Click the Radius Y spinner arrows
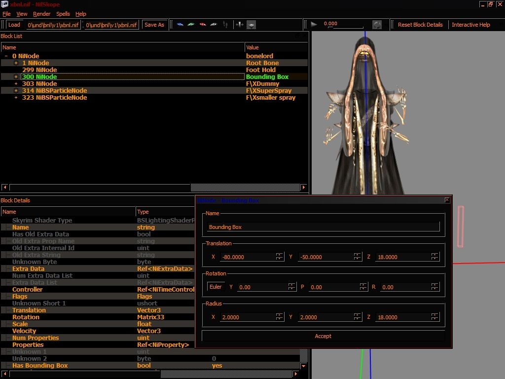505x379 pixels. coord(357,317)
